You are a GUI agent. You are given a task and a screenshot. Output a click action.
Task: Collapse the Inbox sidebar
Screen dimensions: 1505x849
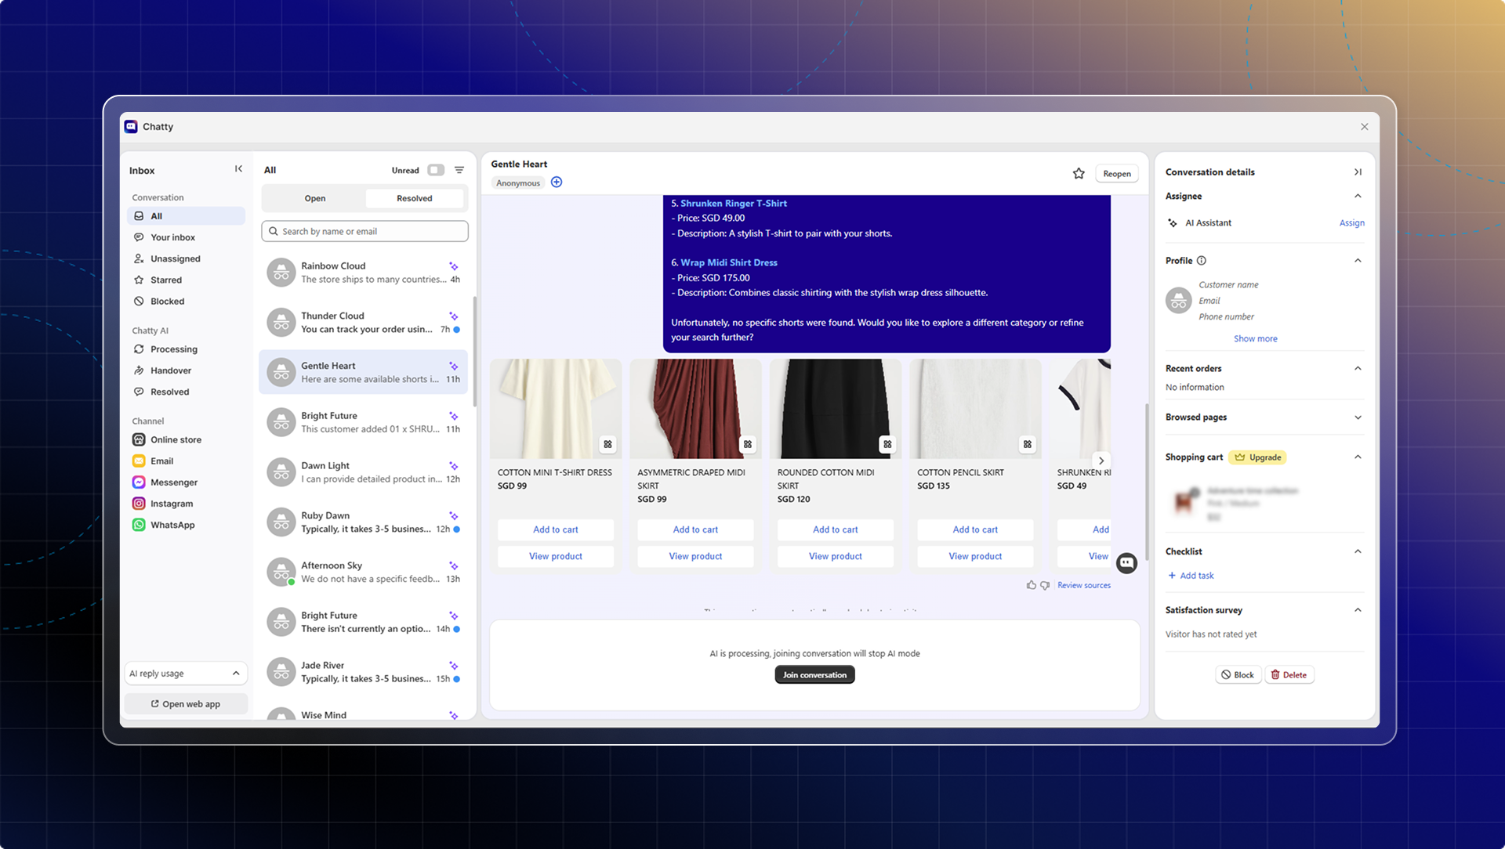coord(238,169)
